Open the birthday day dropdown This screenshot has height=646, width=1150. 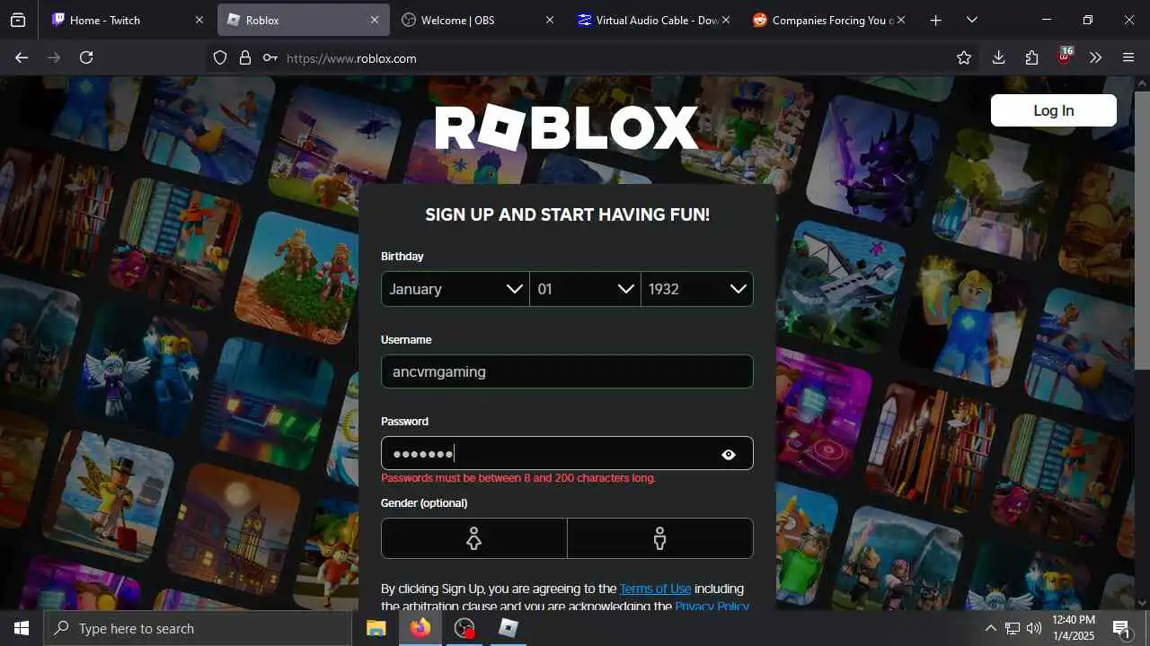(x=585, y=289)
